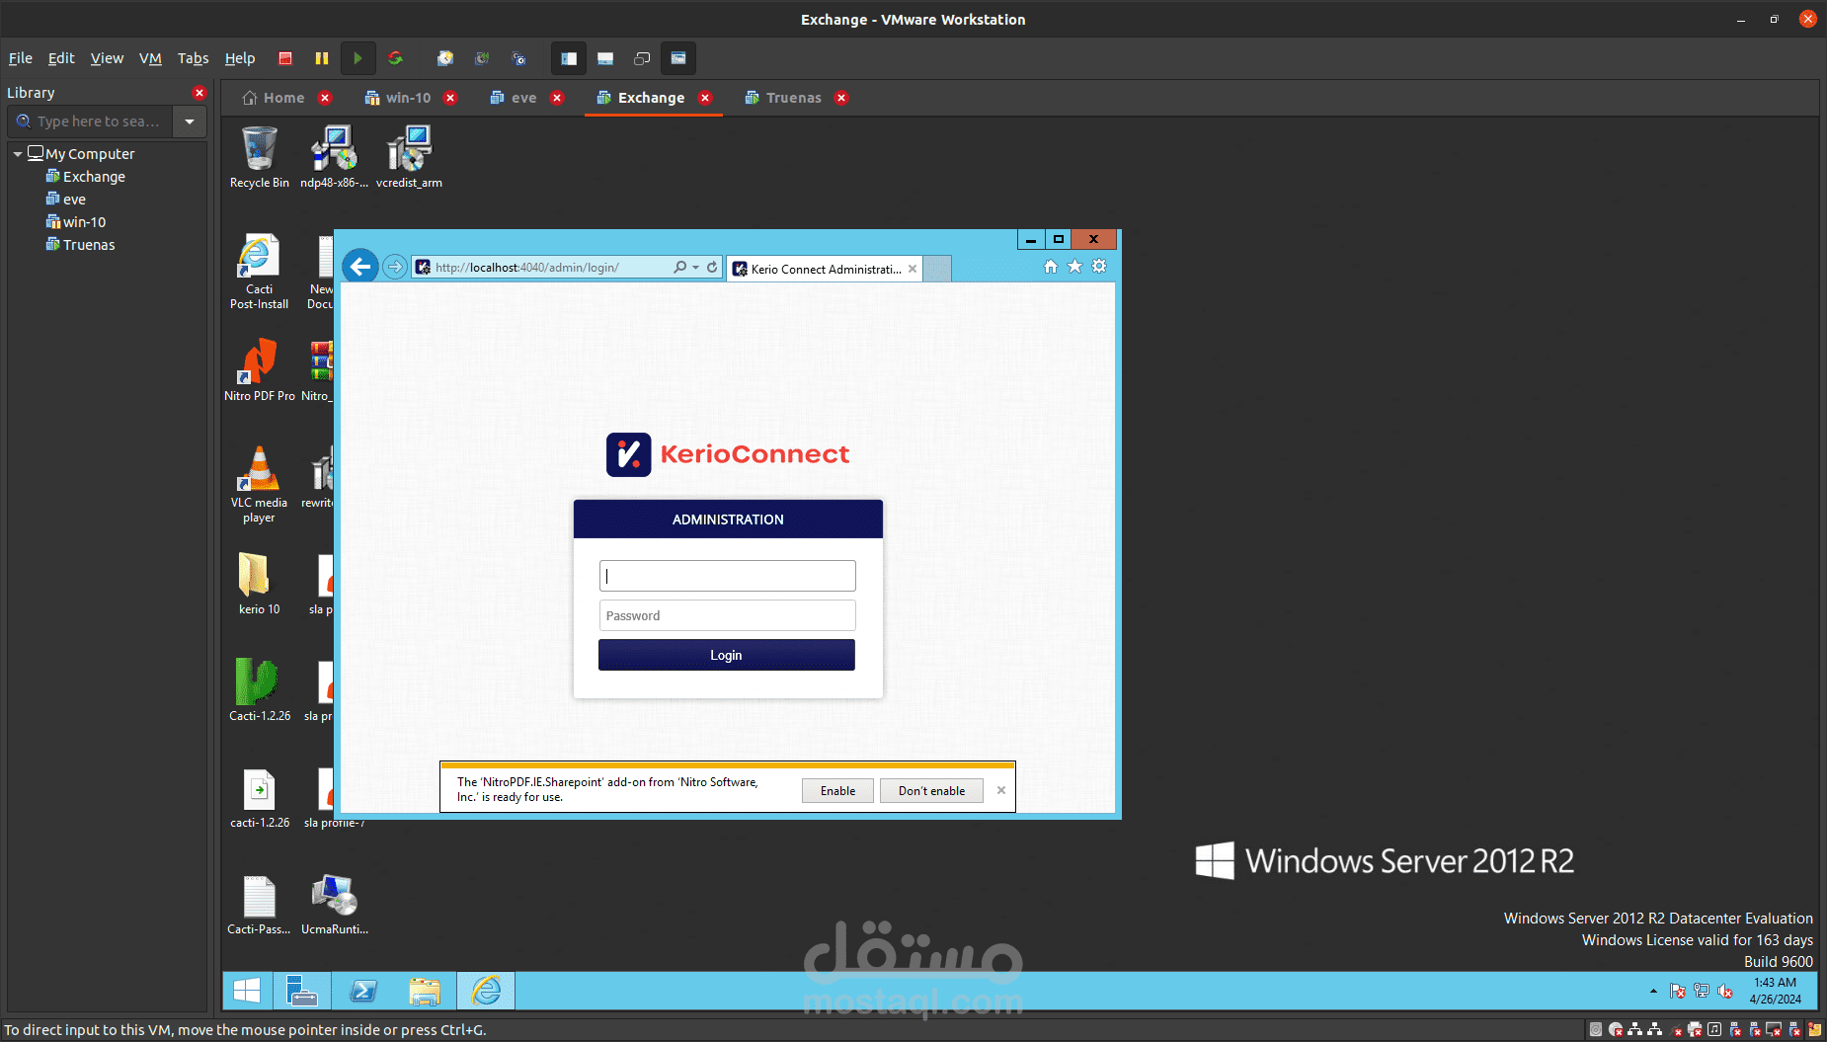
Task: Click the green Power On play icon
Action: [x=357, y=58]
